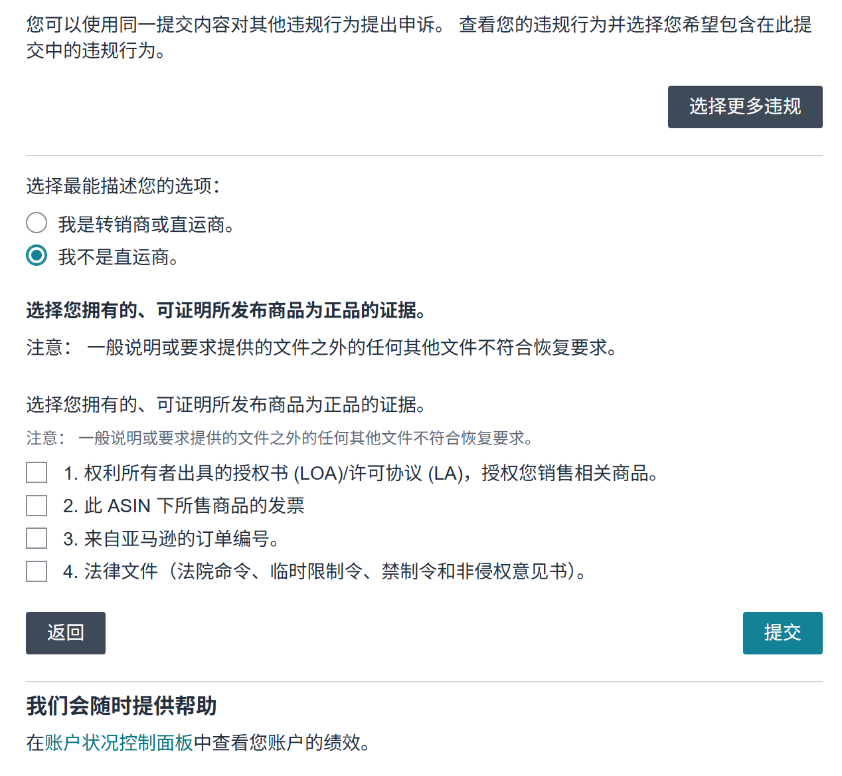Enable the 来自亚马逊的订单编号 checkbox
This screenshot has width=842, height=776.
click(37, 538)
